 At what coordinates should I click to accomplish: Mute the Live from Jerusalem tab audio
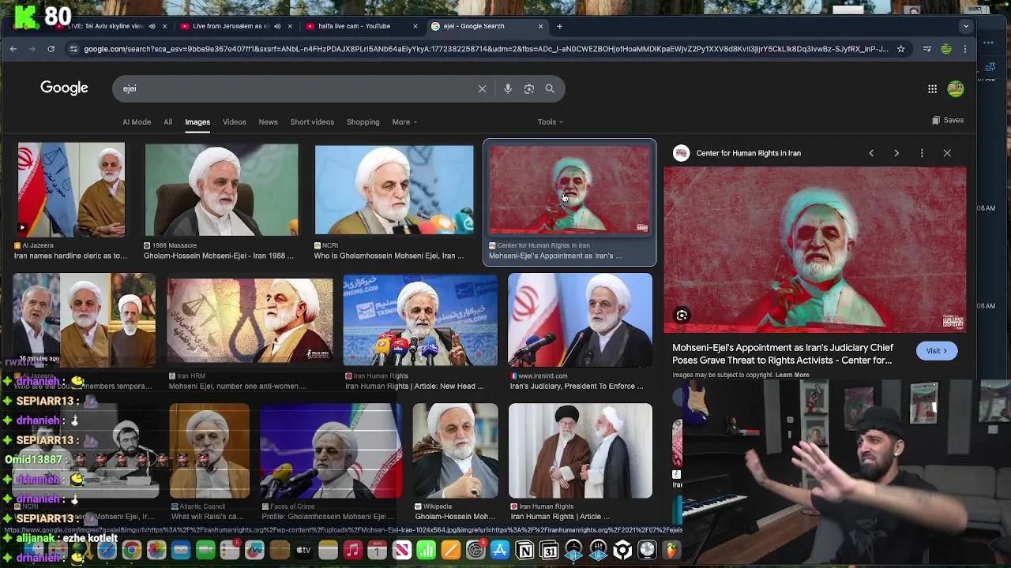click(x=277, y=26)
